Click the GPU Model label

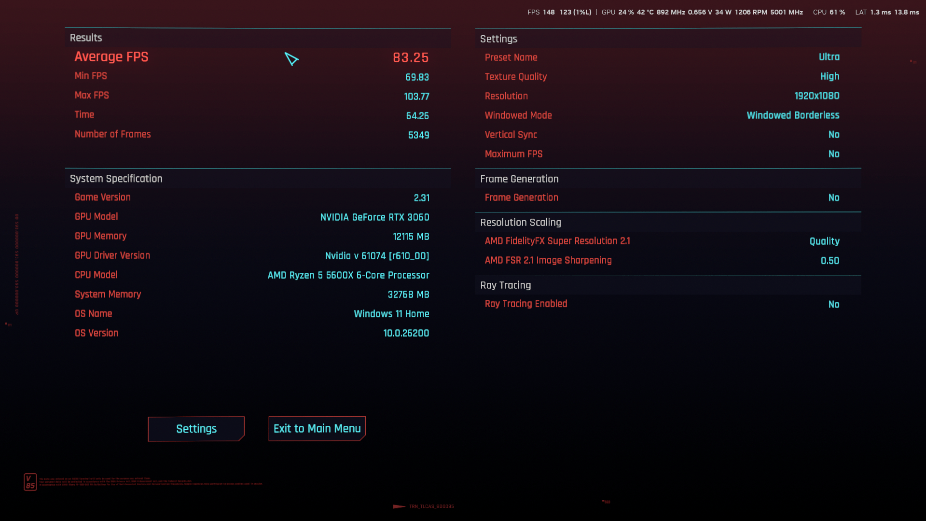tap(96, 217)
